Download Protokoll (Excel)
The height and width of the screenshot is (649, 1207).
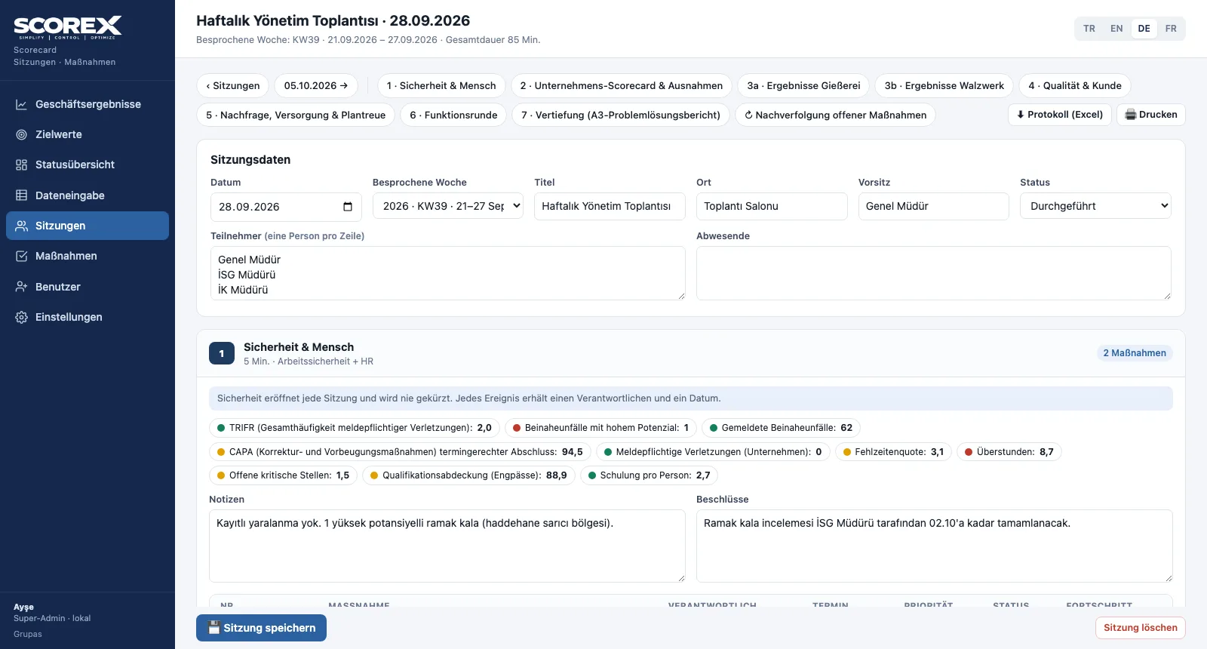click(x=1060, y=115)
